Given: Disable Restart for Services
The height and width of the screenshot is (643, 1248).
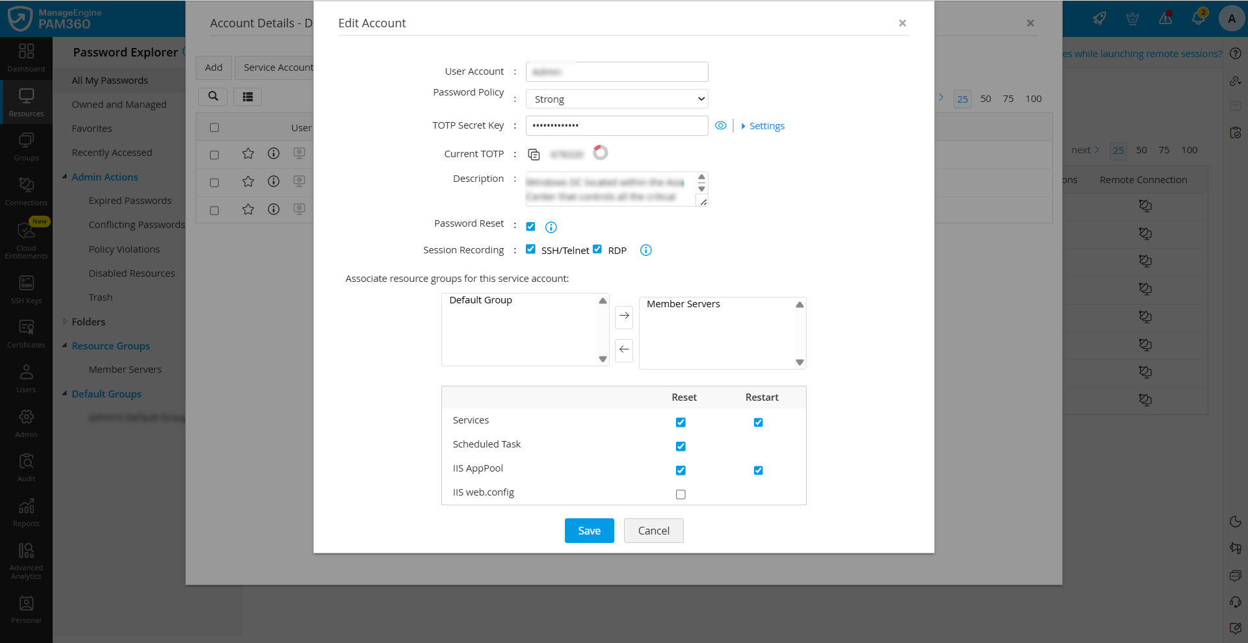Looking at the screenshot, I should (x=758, y=422).
